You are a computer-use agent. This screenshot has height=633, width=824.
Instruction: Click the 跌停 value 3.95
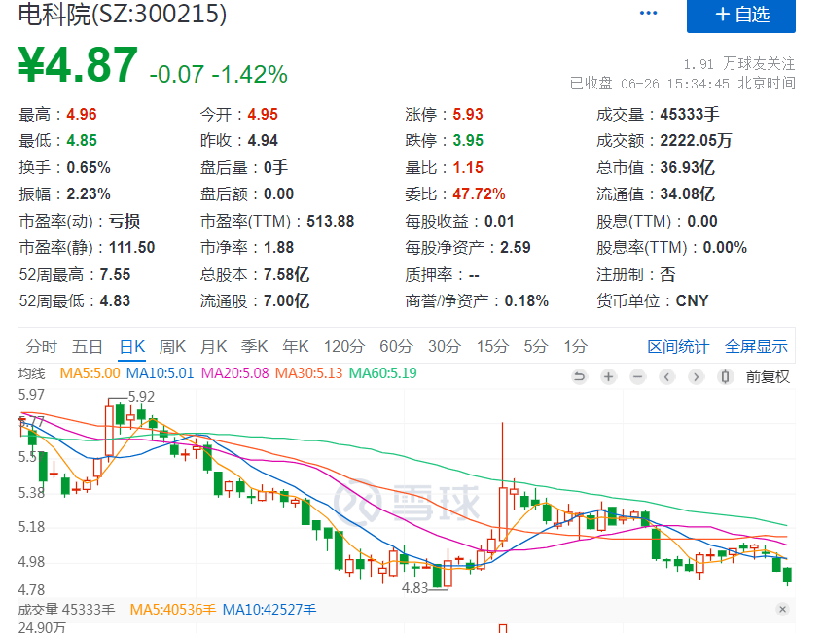pyautogui.click(x=468, y=140)
